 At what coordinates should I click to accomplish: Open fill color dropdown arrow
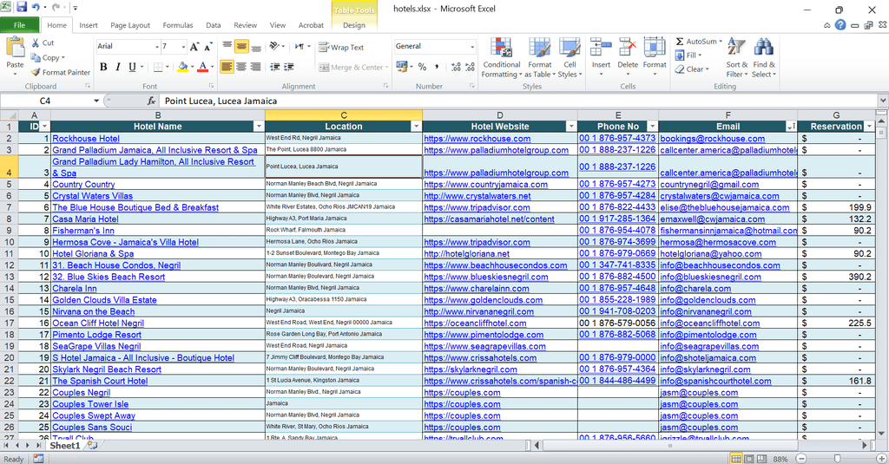point(192,67)
